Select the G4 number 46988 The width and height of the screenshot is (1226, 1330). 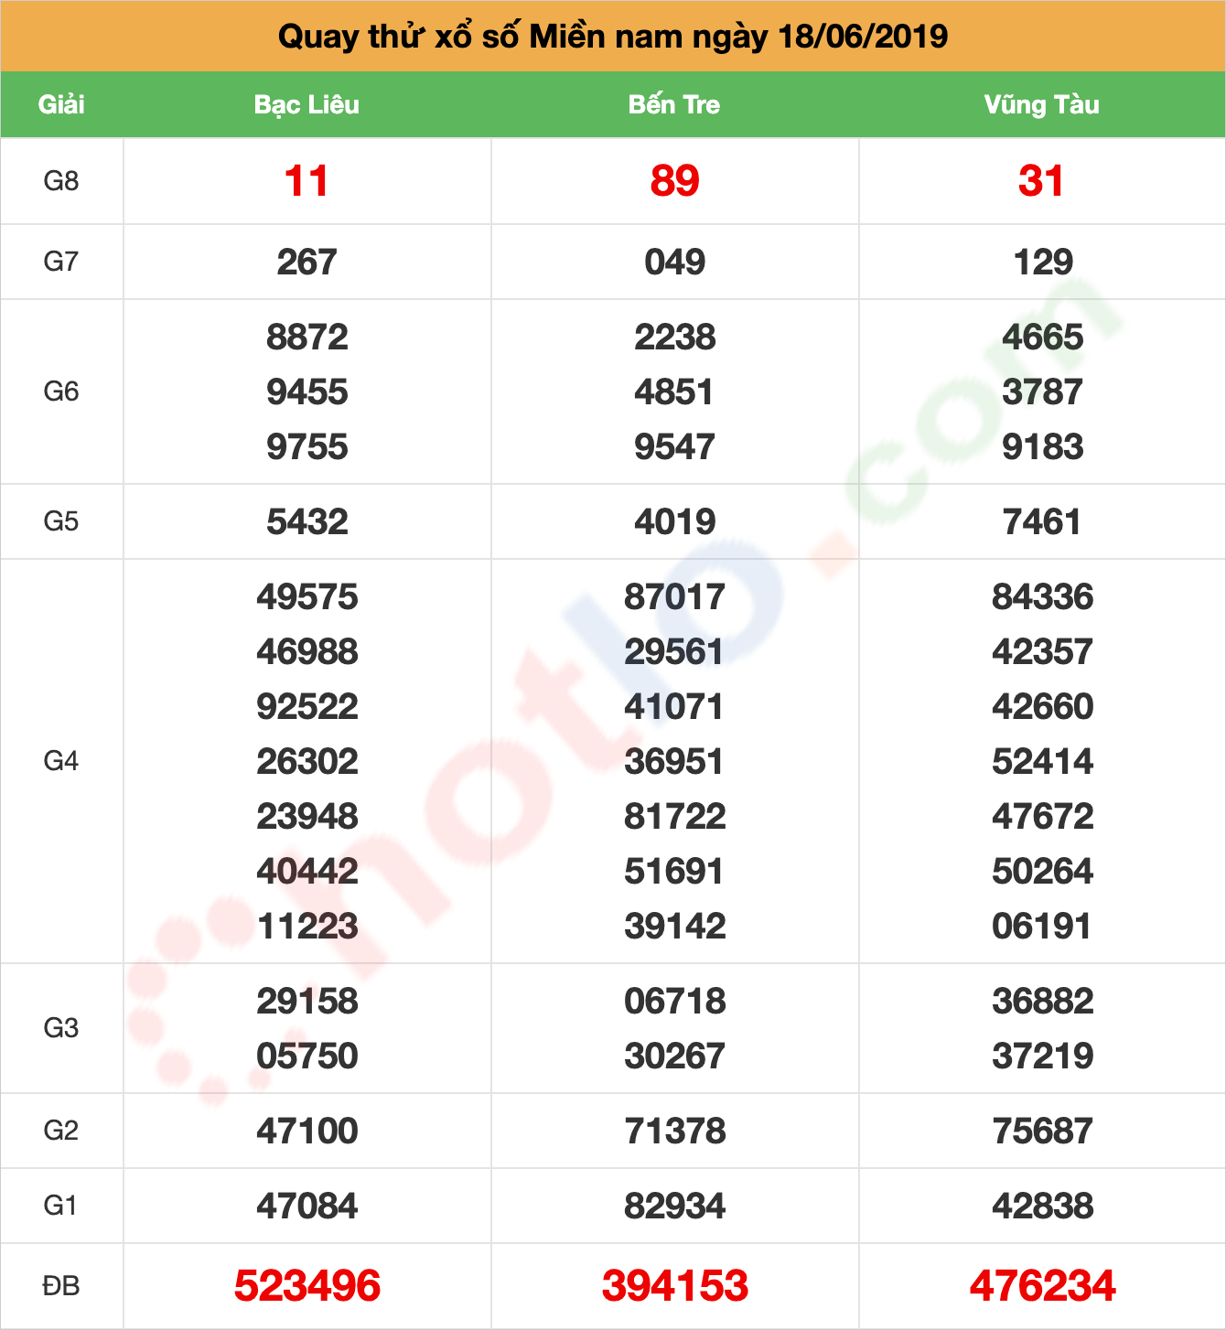(306, 652)
